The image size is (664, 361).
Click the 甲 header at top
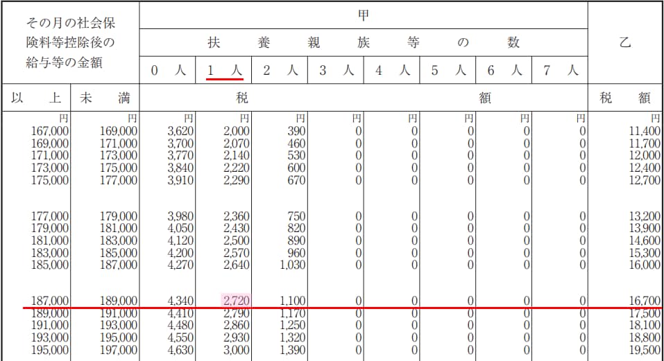pos(364,15)
